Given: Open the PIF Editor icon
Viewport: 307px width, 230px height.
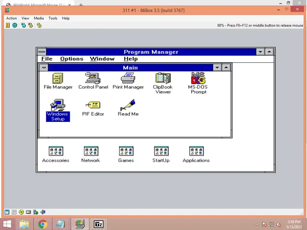Looking at the screenshot, I should pyautogui.click(x=93, y=109).
